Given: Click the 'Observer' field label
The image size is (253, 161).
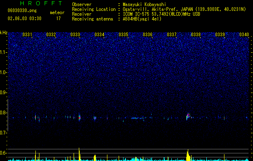Looking at the screenshot, I should pyautogui.click(x=82, y=4).
